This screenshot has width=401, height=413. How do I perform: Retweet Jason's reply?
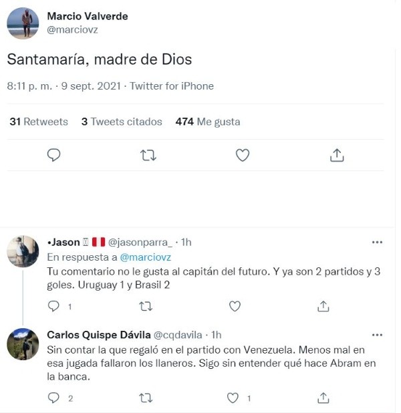pyautogui.click(x=145, y=306)
